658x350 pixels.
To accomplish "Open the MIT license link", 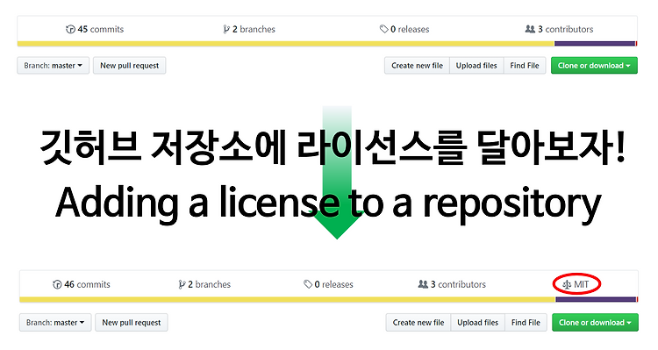I will click(x=576, y=284).
